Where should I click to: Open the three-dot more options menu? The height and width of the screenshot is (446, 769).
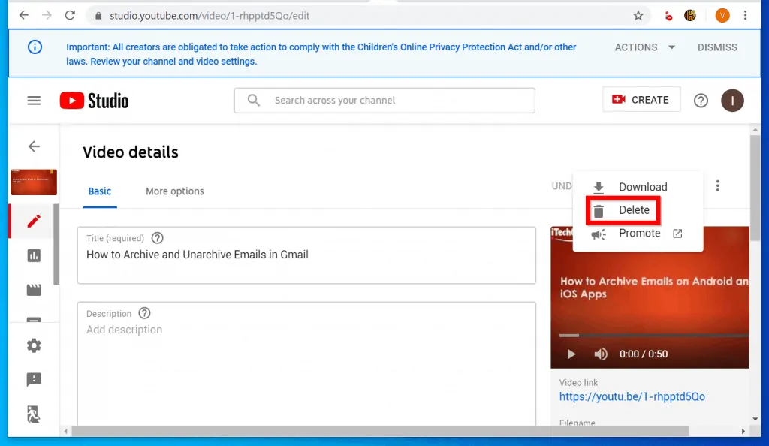click(718, 186)
